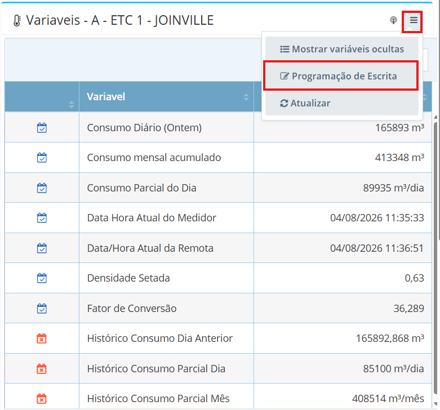Choose Programação de Escrita from menu
The image size is (440, 410).
(342, 76)
